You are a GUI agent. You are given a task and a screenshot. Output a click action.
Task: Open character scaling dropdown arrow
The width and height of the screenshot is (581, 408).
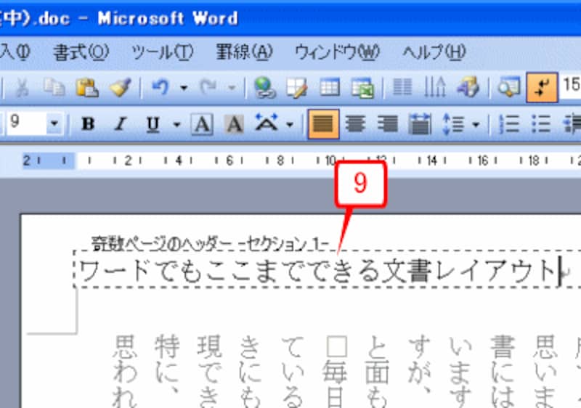tap(290, 124)
